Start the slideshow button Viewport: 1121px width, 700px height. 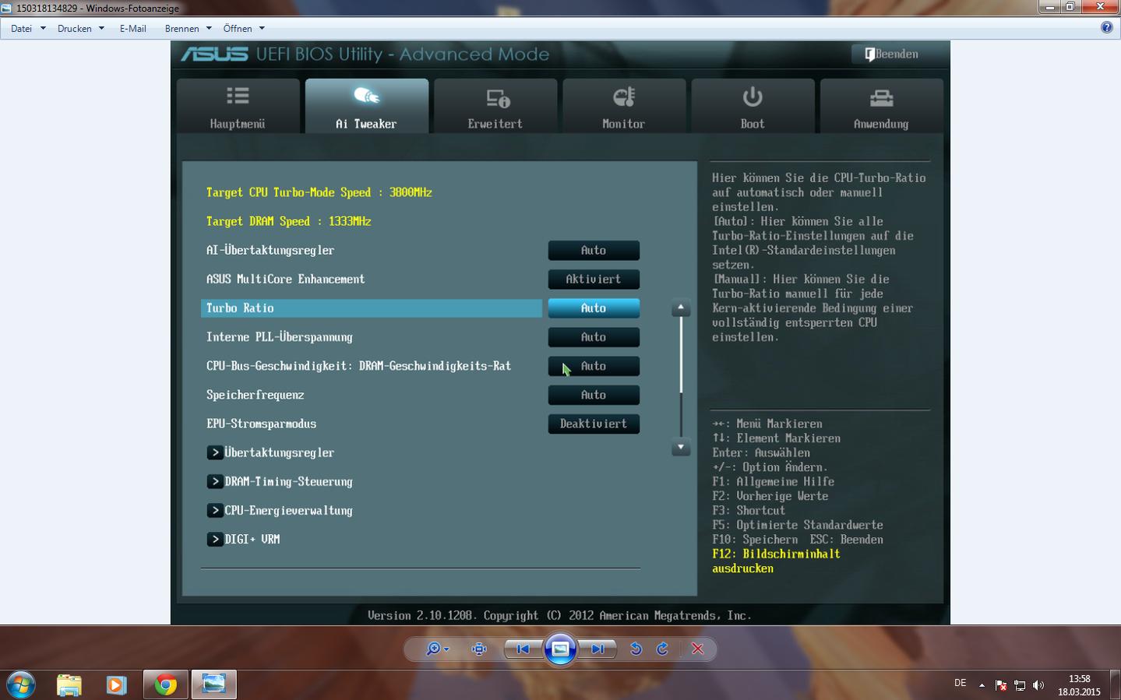click(560, 649)
